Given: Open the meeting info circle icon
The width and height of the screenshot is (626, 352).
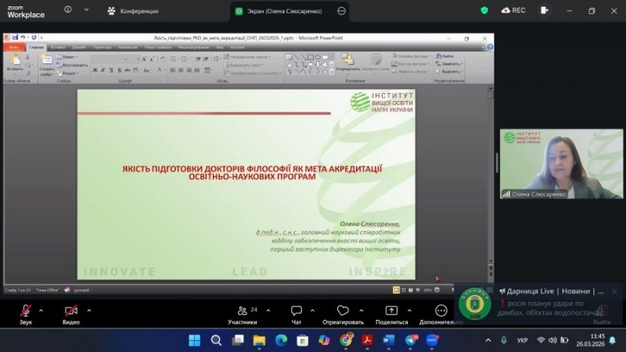Looking at the screenshot, I should pyautogui.click(x=67, y=11).
